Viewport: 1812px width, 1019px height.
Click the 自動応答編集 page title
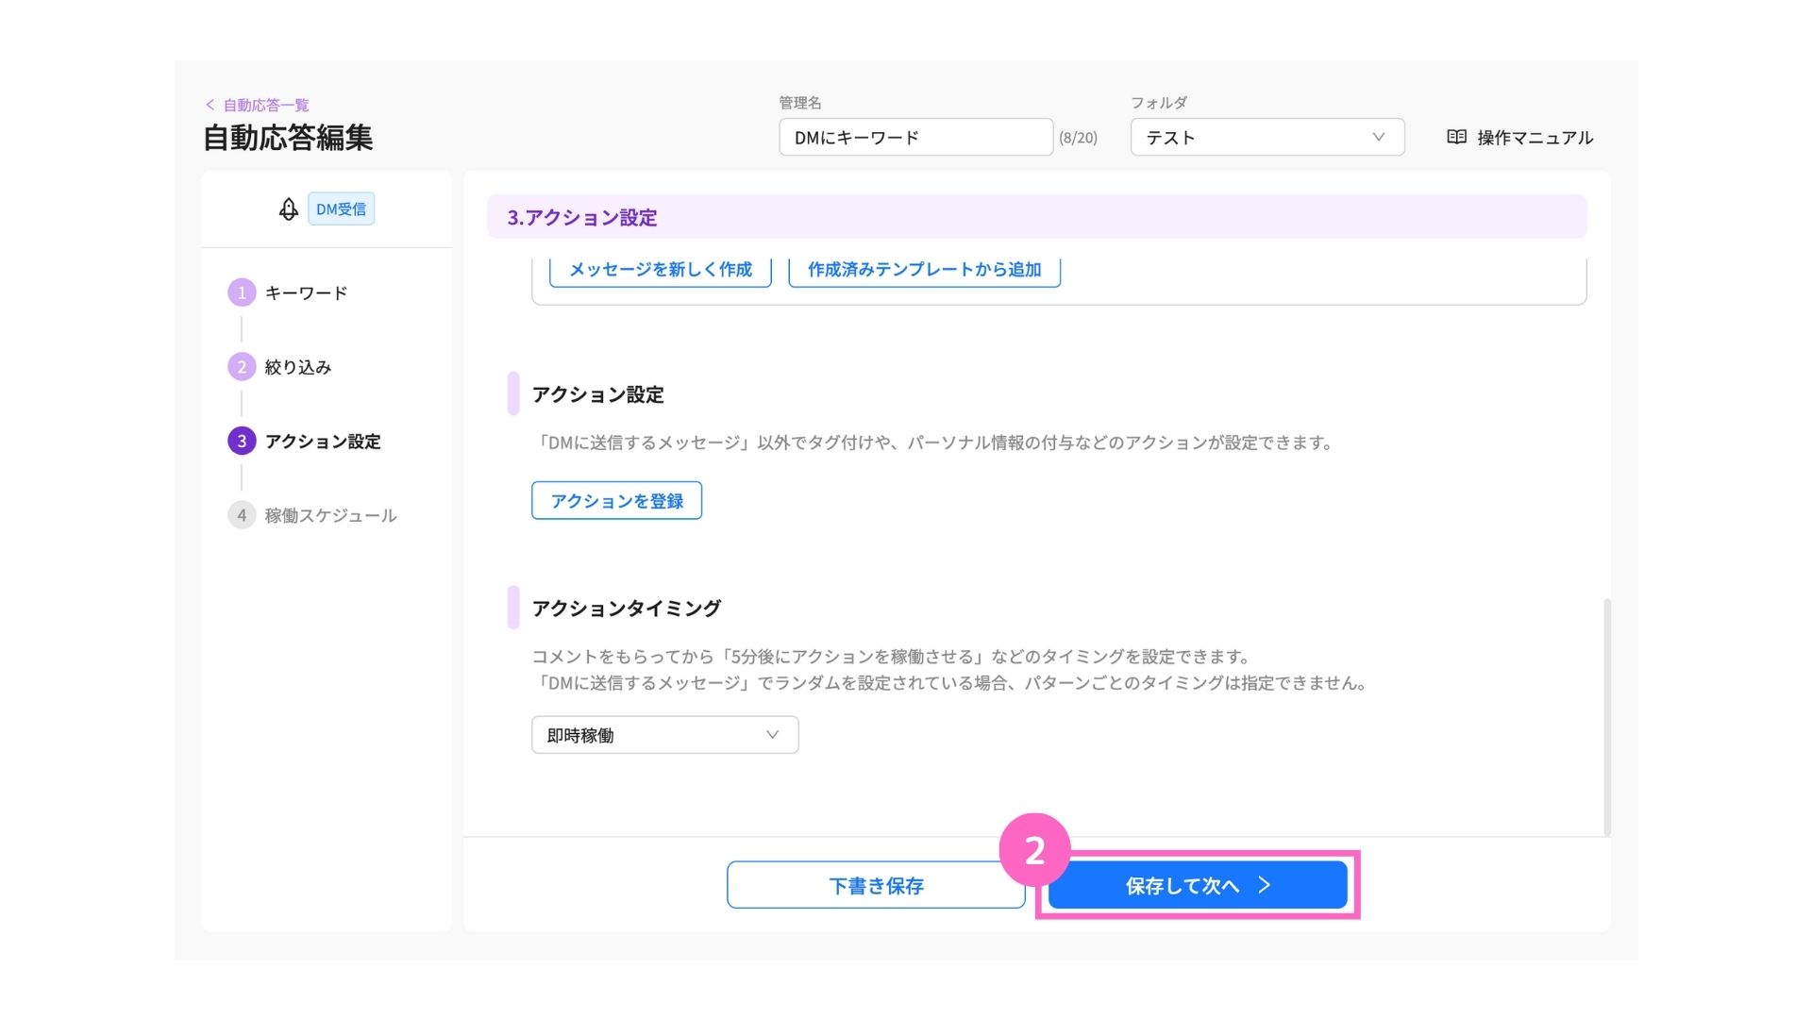pos(288,138)
